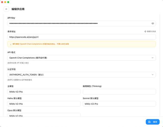Edit the 请求地址 URL field
The height and width of the screenshot is (127, 163).
pos(82,37)
